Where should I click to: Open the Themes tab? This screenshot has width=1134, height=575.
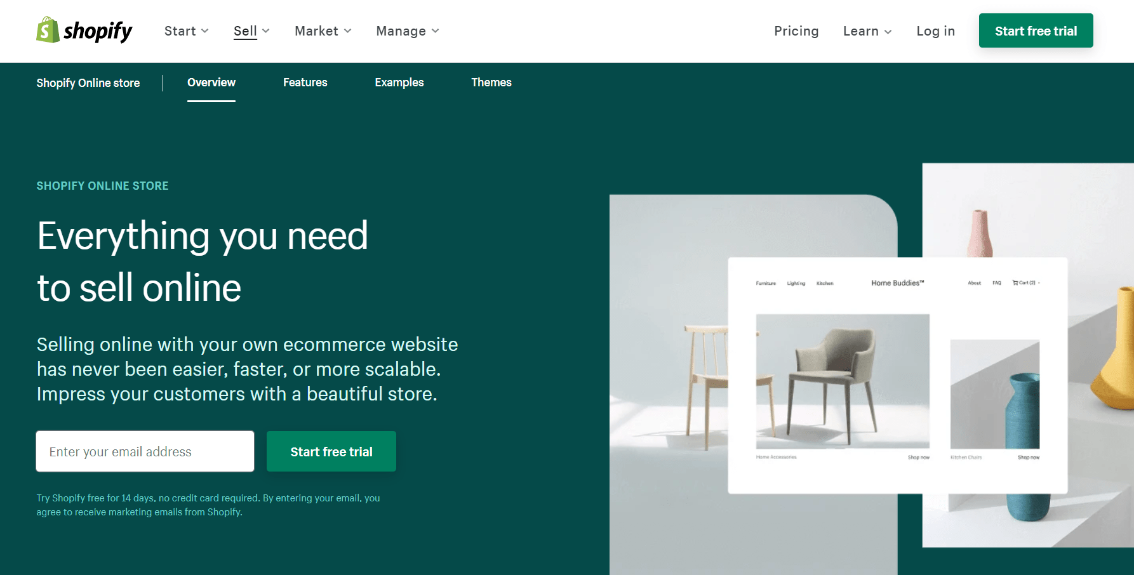491,83
